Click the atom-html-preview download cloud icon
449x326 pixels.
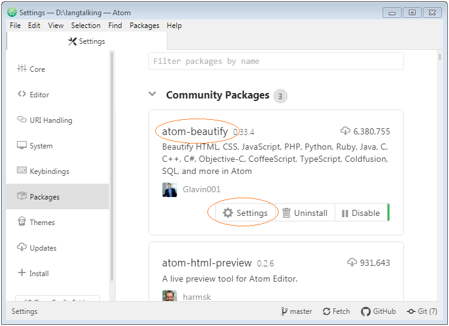pyautogui.click(x=352, y=262)
